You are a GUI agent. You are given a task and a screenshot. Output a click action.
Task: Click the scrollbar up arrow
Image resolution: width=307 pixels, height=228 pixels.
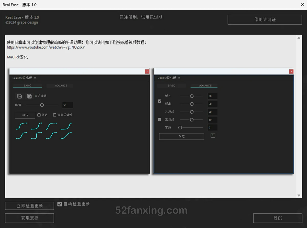[x=299, y=38]
